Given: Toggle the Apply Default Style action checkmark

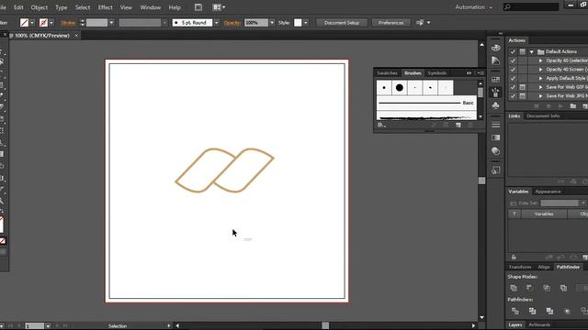Looking at the screenshot, I should coord(513,78).
